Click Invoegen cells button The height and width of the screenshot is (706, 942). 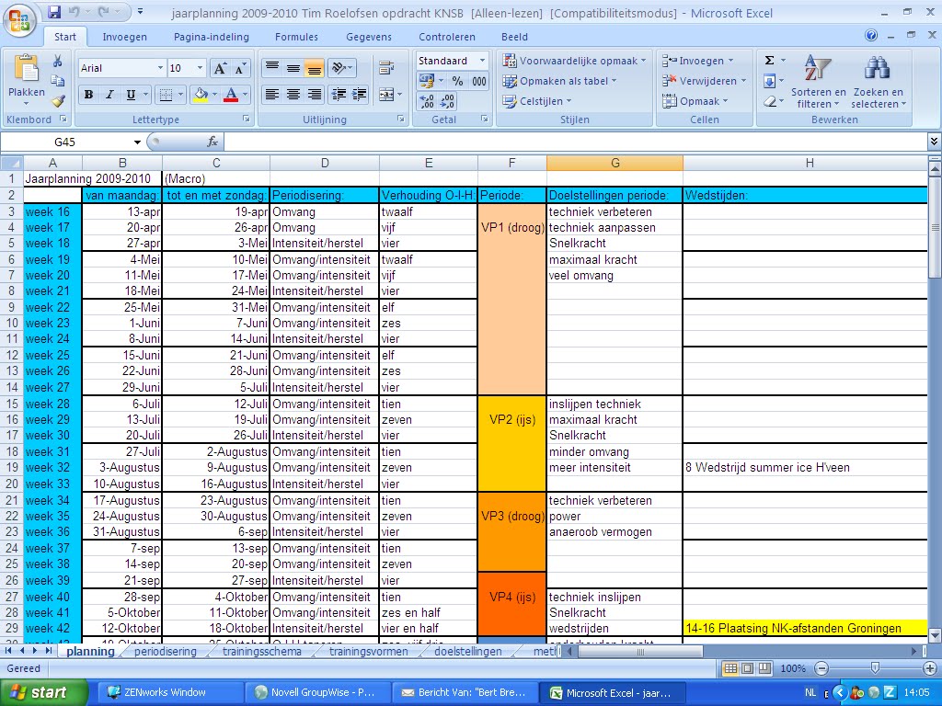point(697,61)
